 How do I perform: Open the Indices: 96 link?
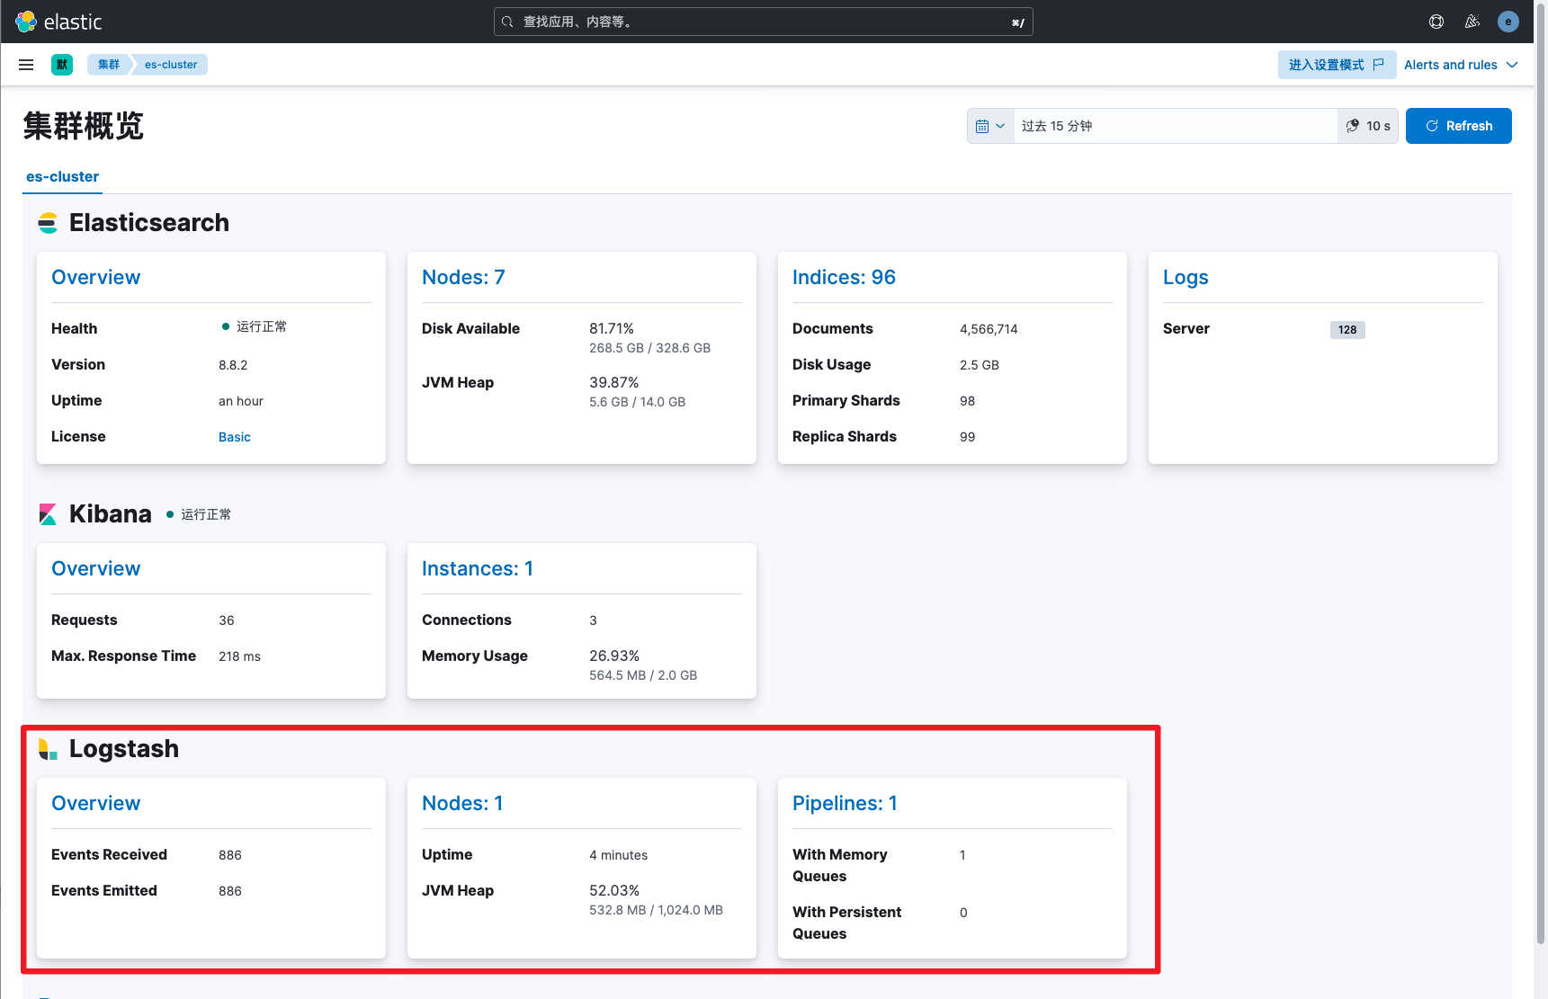(x=844, y=278)
